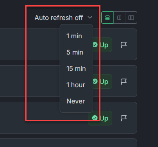Screen dimensions: 158x147
Task: Flag the third monitor row
Action: coord(124,118)
